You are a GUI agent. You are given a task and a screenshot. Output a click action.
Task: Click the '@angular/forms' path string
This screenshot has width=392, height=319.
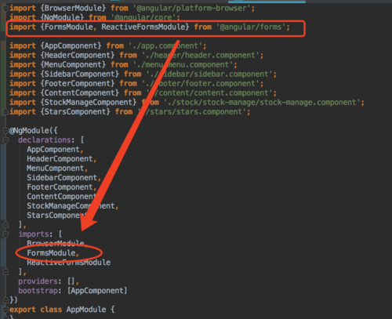(252, 27)
